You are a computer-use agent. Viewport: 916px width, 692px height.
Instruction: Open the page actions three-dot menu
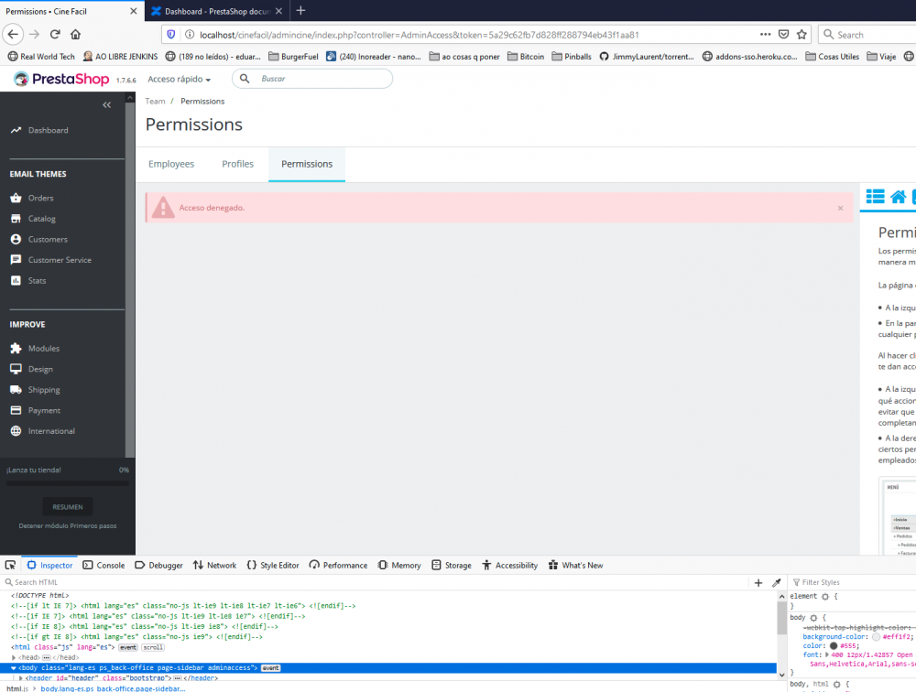click(765, 35)
